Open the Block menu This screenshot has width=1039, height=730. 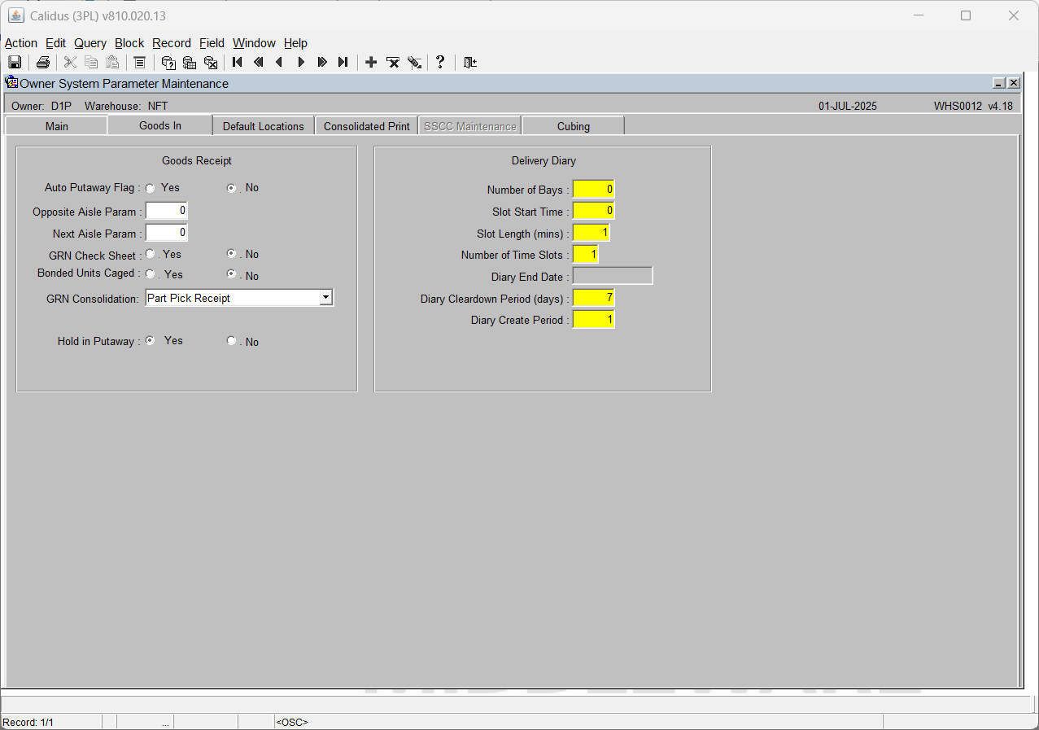point(129,43)
